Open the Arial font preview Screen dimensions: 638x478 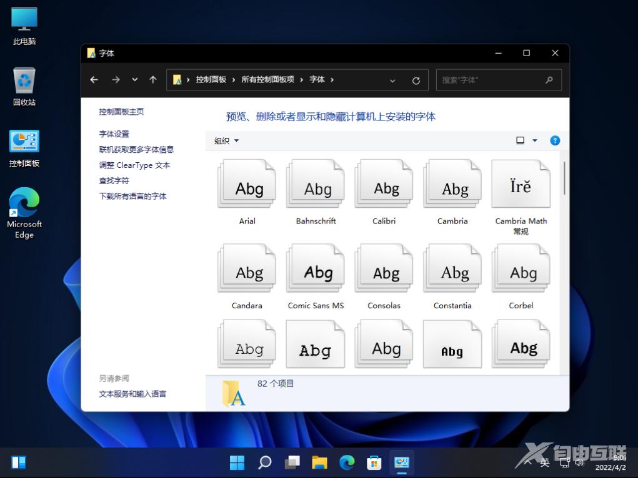click(246, 183)
